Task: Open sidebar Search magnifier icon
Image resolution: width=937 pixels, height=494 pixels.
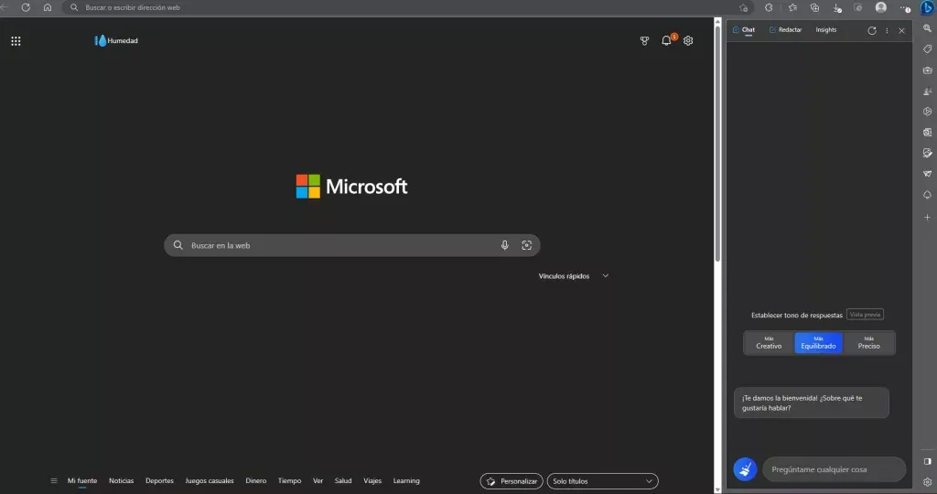Action: 928,28
